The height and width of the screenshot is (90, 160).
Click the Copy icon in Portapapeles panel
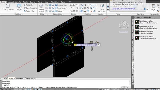click(x=158, y=8)
